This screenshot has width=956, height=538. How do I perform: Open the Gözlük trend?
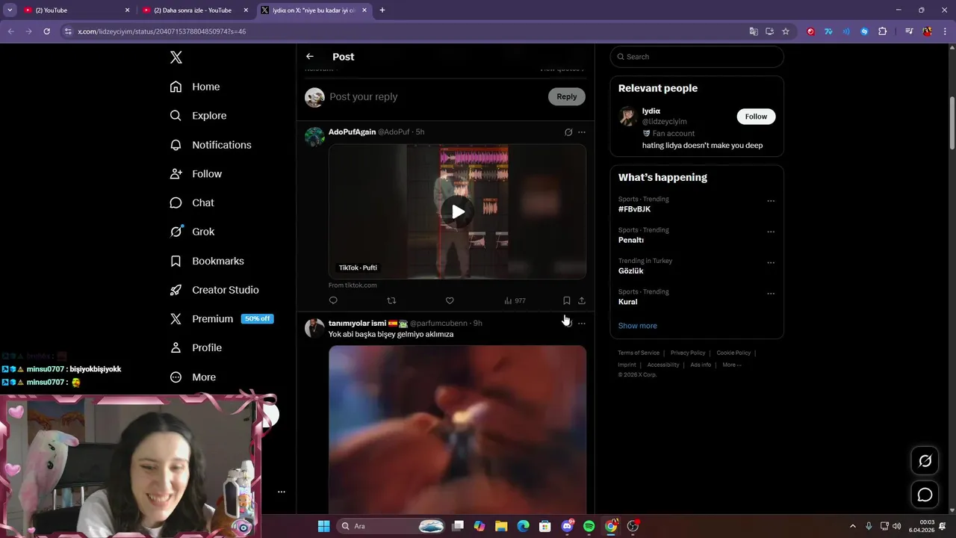pyautogui.click(x=631, y=271)
